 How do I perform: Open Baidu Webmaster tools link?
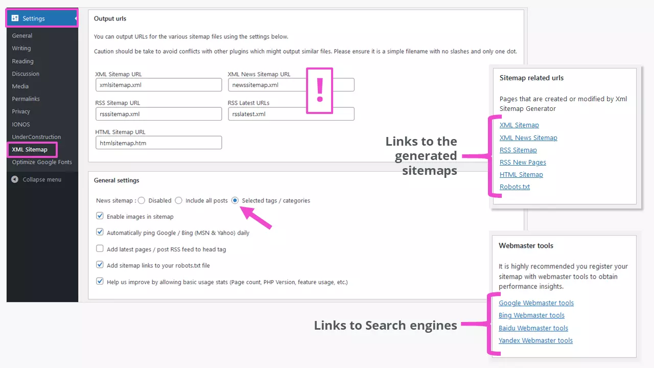pos(533,328)
